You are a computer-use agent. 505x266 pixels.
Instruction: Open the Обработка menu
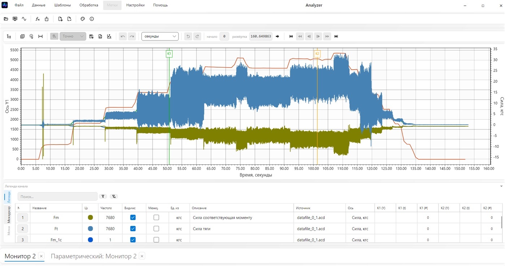(89, 5)
